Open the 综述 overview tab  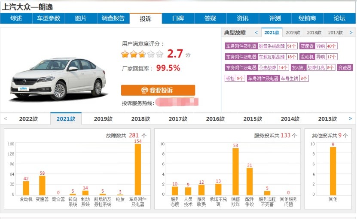[16, 18]
